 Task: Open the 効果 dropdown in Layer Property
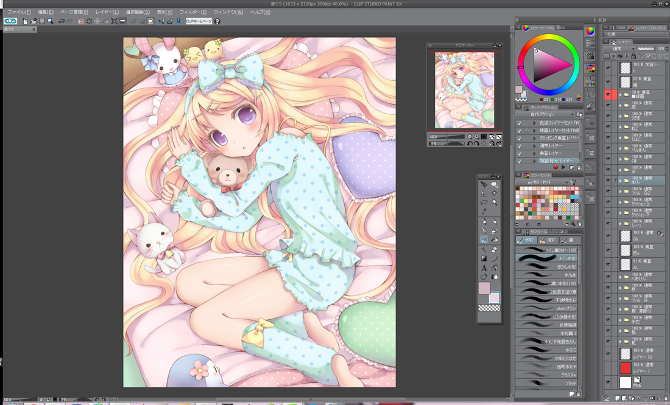click(635, 34)
